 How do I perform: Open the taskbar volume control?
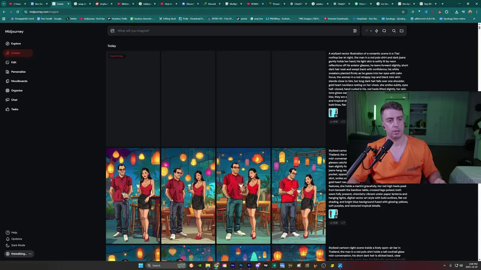tap(461, 265)
